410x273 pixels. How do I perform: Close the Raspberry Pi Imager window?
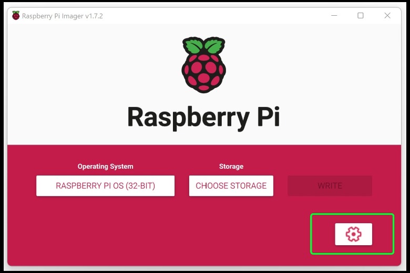[387, 16]
